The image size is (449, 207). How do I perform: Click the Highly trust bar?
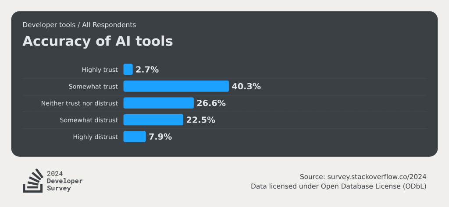click(x=128, y=70)
